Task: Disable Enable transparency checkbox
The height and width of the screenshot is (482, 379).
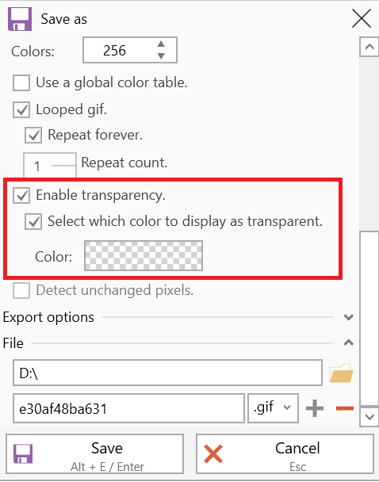Action: coord(21,196)
